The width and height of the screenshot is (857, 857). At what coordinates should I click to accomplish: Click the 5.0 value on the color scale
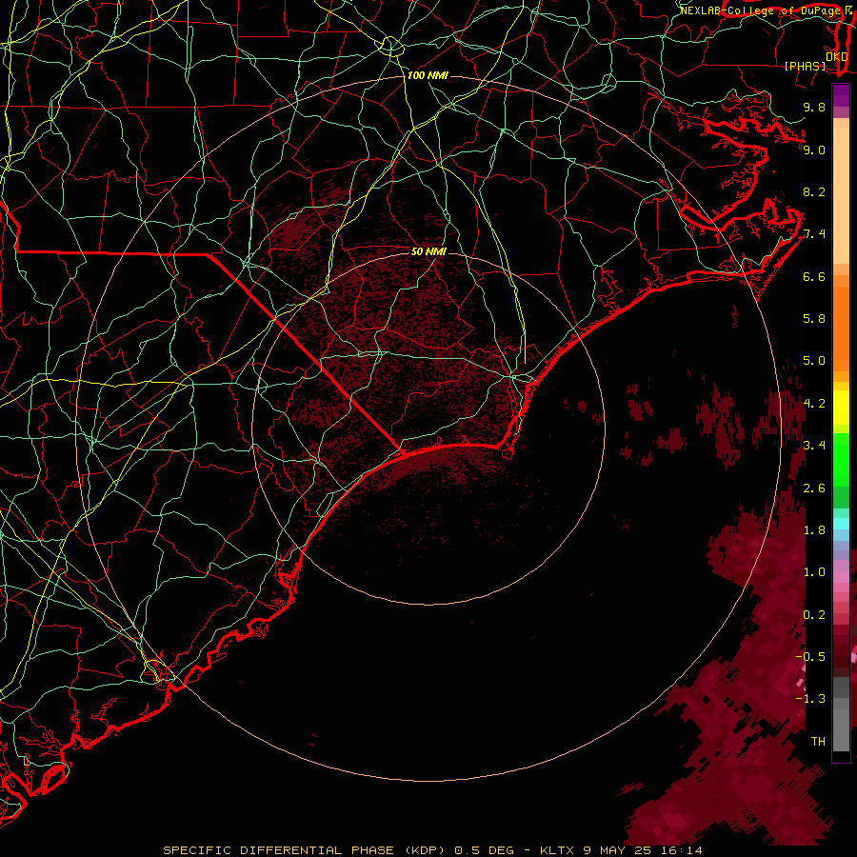click(814, 361)
